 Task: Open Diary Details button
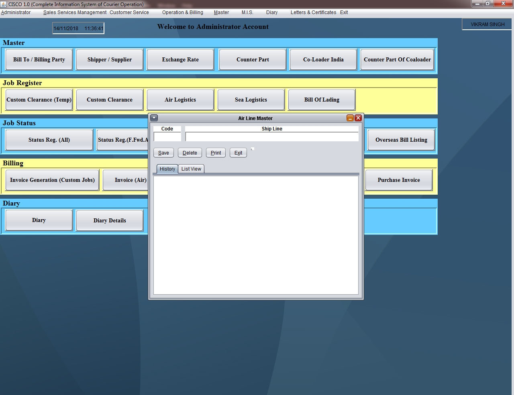click(x=110, y=220)
